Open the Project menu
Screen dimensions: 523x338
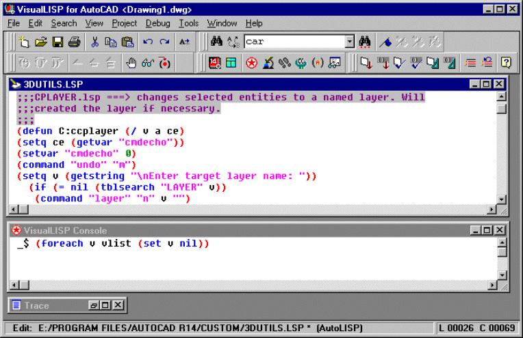125,23
